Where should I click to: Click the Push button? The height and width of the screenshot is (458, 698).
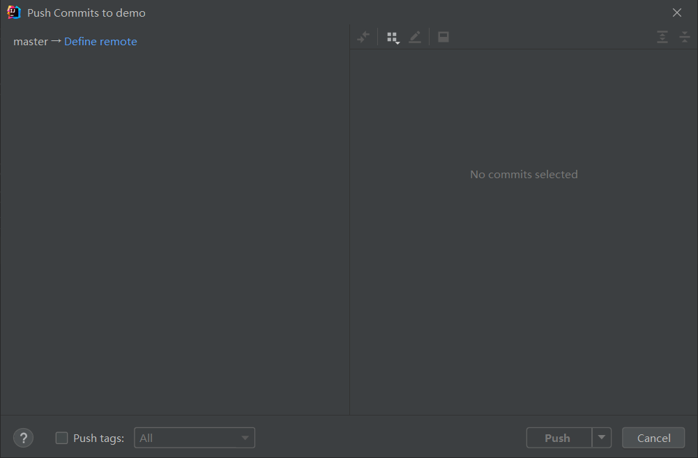pyautogui.click(x=558, y=438)
